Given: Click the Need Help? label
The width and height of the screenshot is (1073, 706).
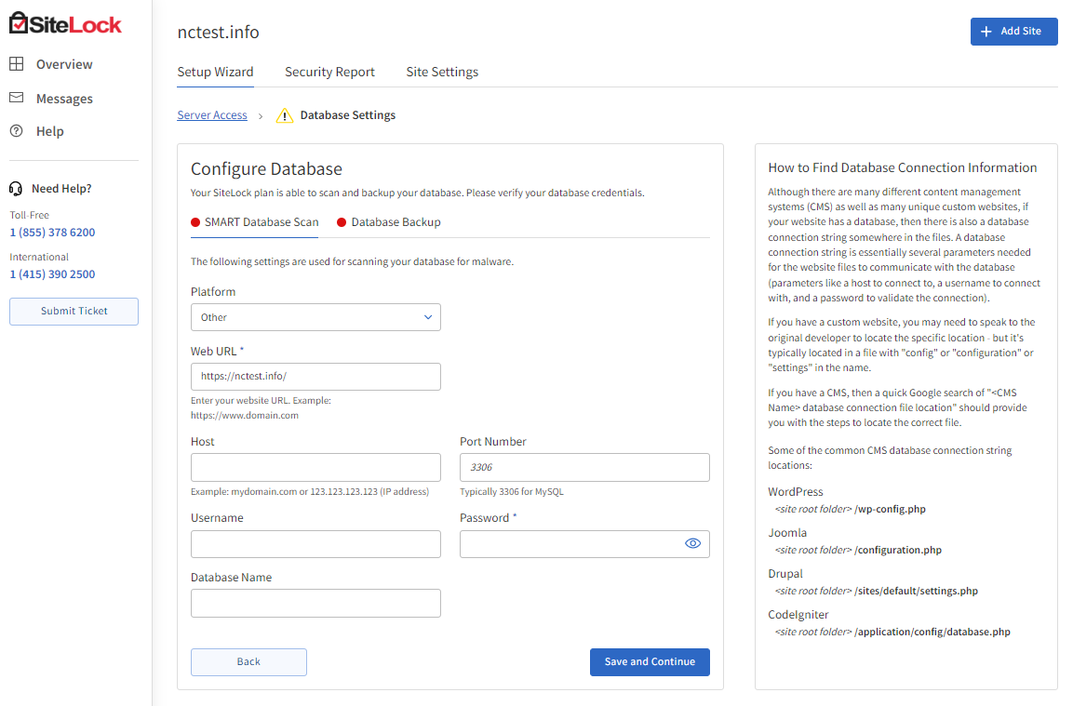Looking at the screenshot, I should point(61,189).
